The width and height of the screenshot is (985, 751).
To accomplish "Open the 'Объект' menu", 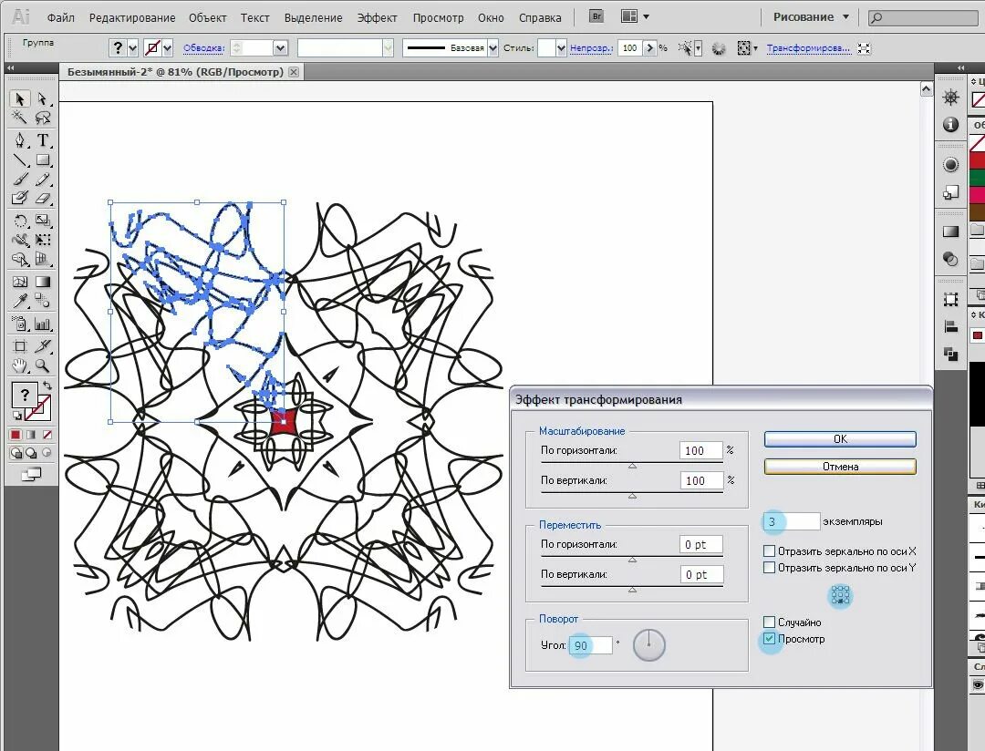I will click(x=207, y=17).
